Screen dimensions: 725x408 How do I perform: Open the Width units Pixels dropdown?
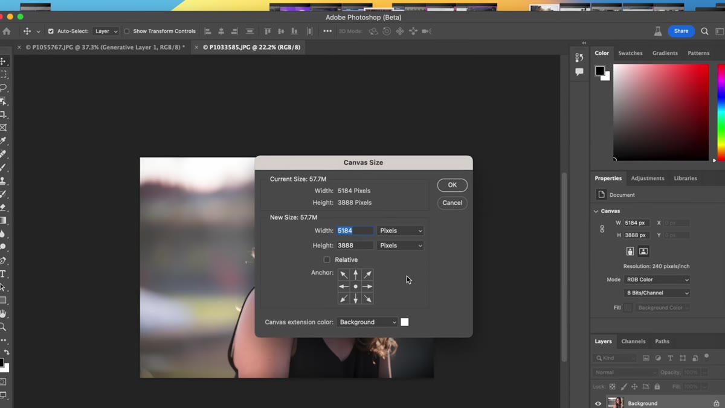point(401,231)
